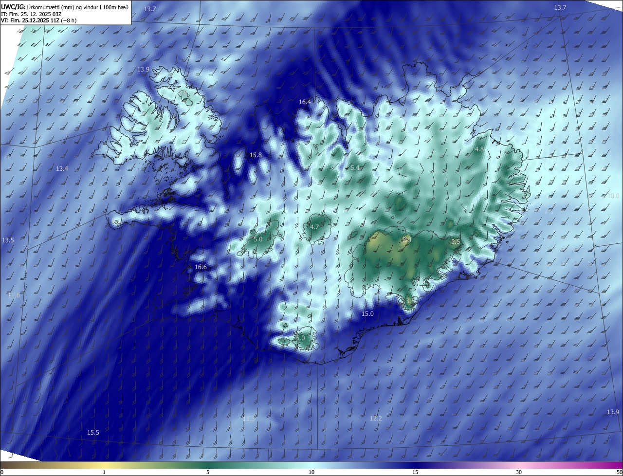Click the colour scale label 0
Image resolution: width=623 pixels, height=476 pixels.
(x=2, y=473)
